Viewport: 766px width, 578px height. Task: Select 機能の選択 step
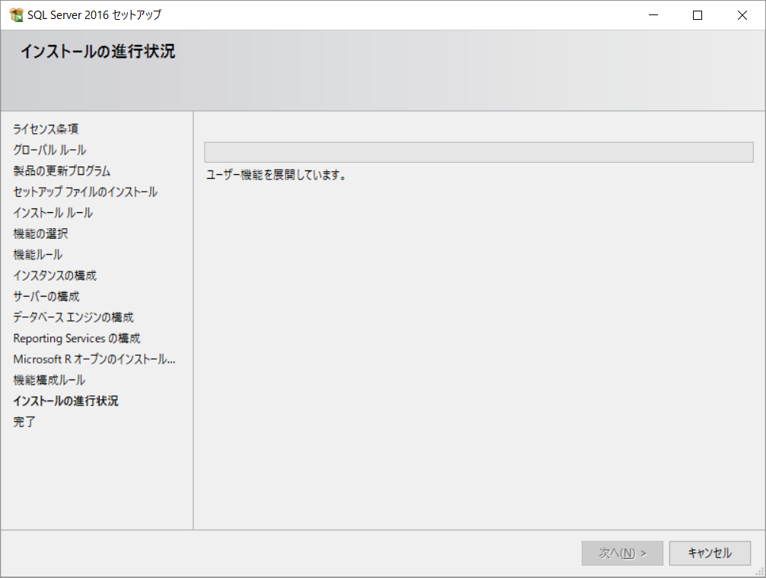40,234
